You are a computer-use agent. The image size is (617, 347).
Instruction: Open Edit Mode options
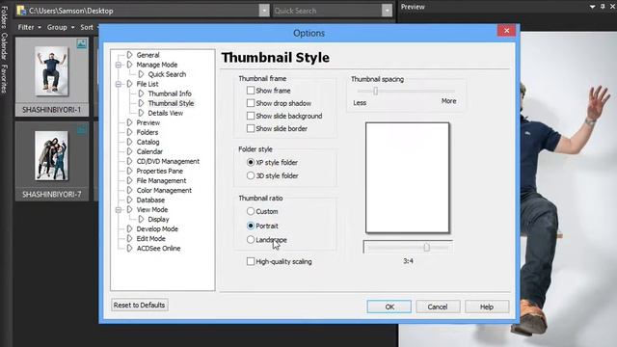(x=150, y=239)
